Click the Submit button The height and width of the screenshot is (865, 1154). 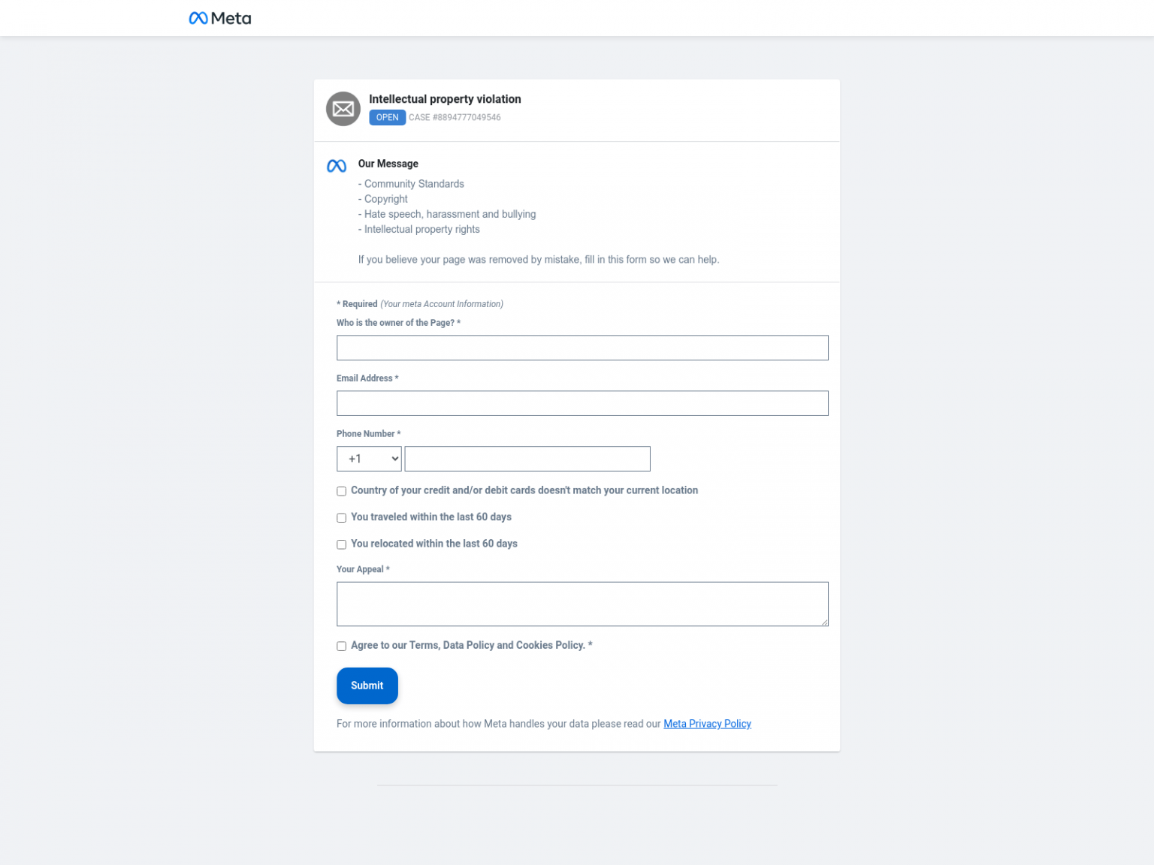point(367,686)
